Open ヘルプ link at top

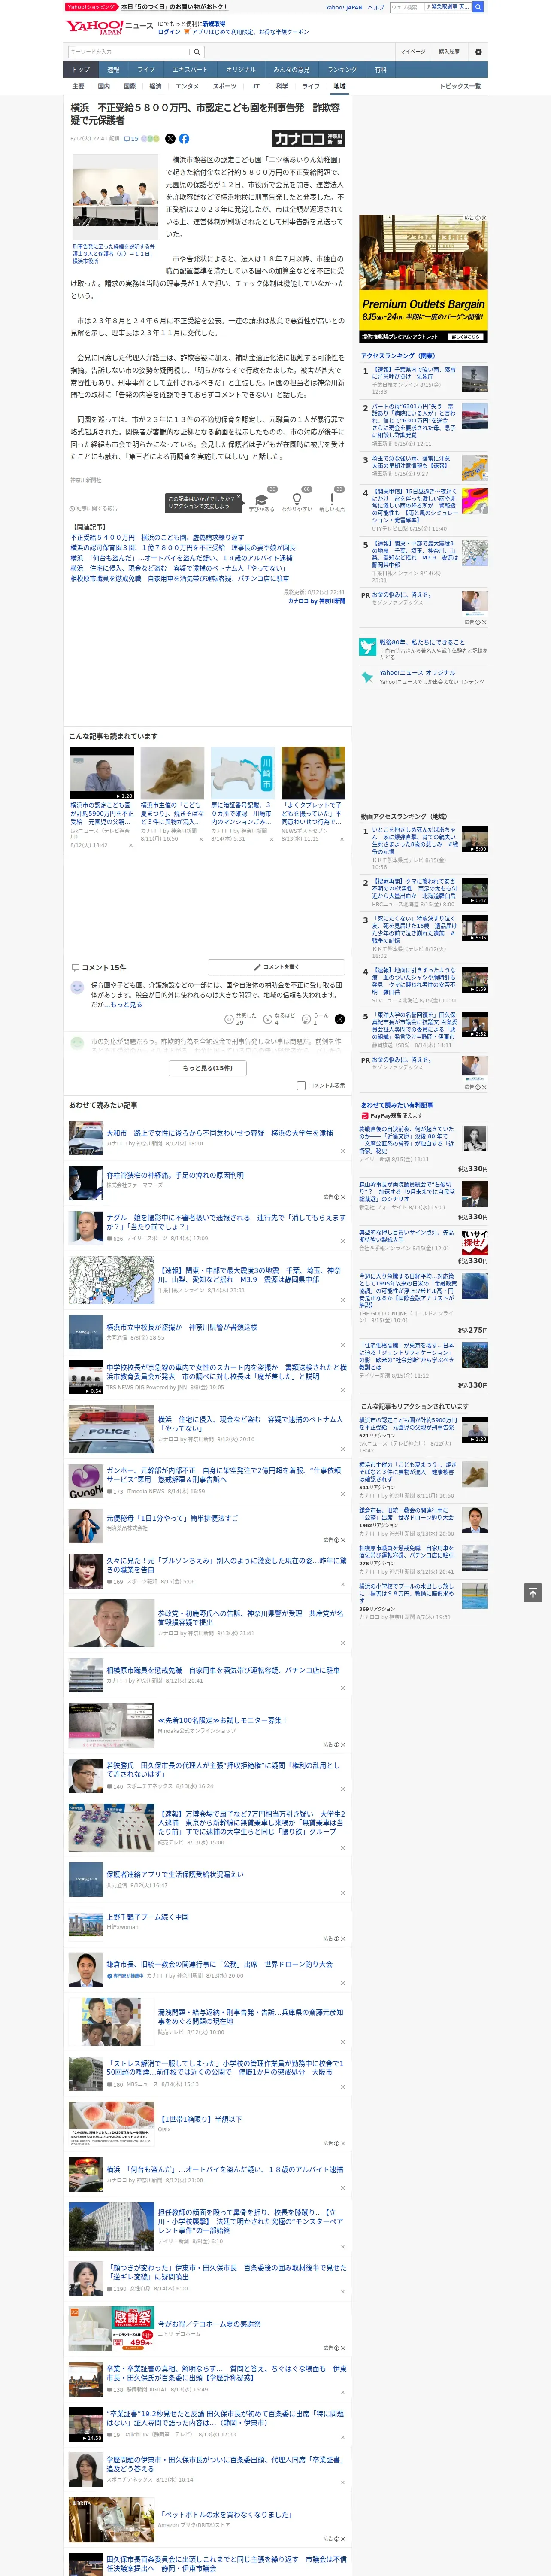point(375,7)
